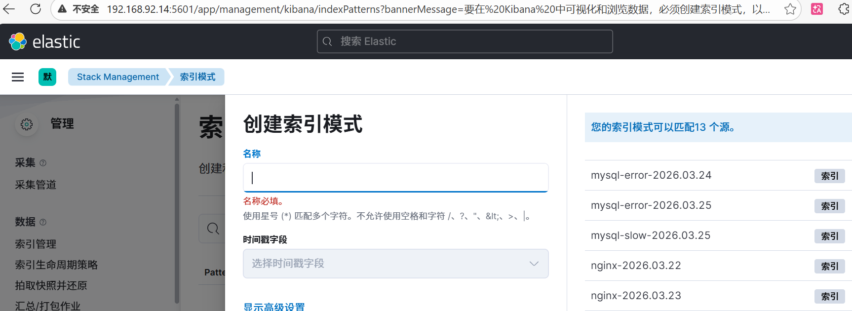Screen dimensions: 852x311
Task: Click the insecure-site warning icon
Action: (x=62, y=9)
